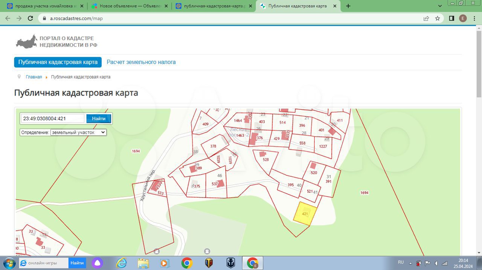Click the 'Найти' cadastral search button
The height and width of the screenshot is (270, 482).
tap(99, 119)
